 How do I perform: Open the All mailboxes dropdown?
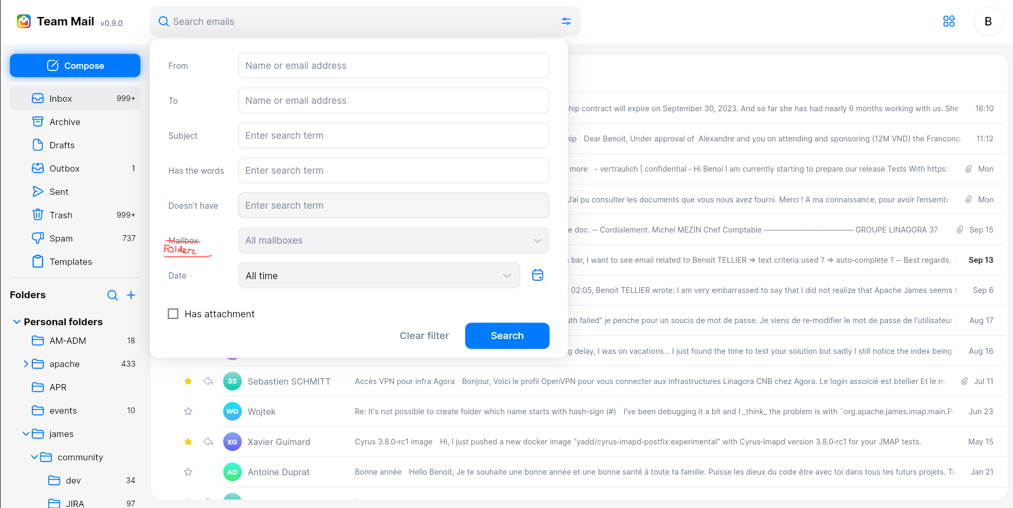[x=393, y=240]
